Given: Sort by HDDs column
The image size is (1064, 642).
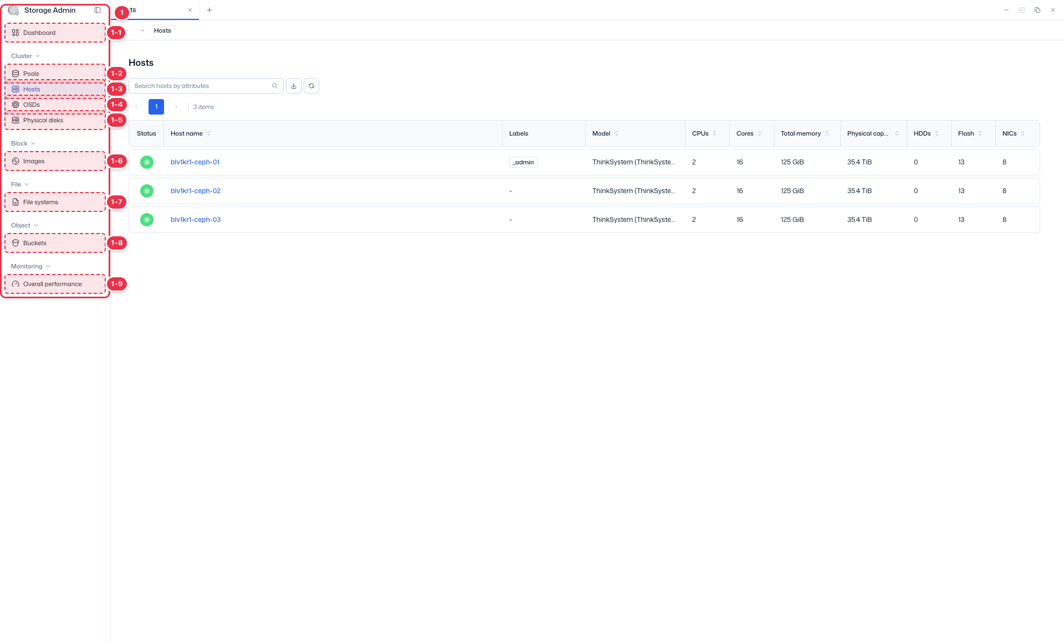Looking at the screenshot, I should [x=937, y=133].
